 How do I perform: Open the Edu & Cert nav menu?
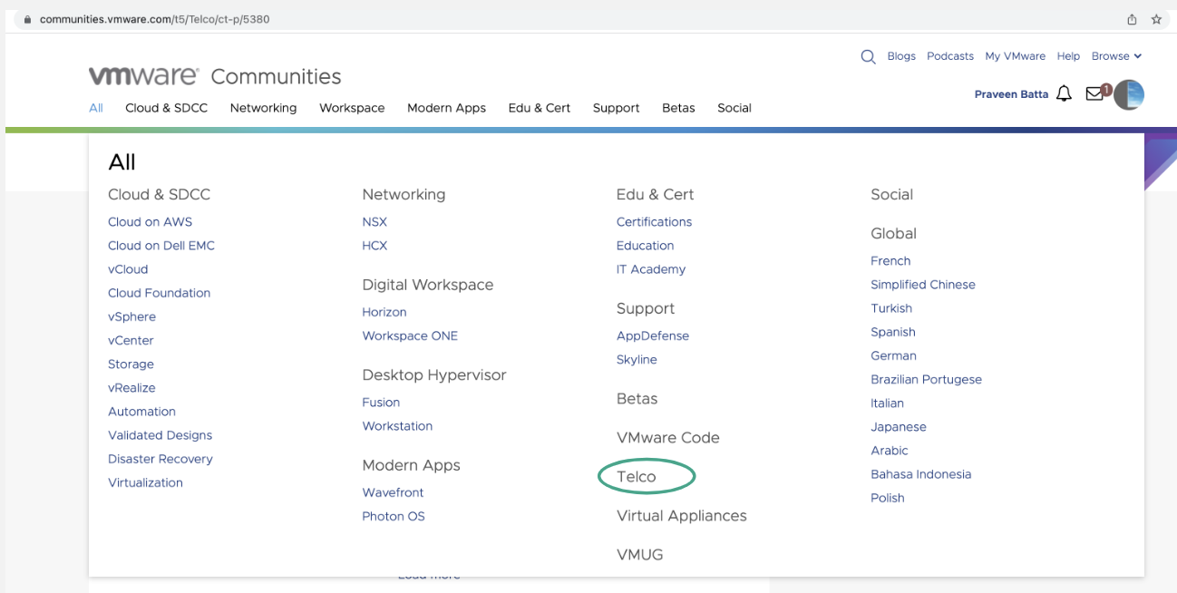[x=540, y=108]
